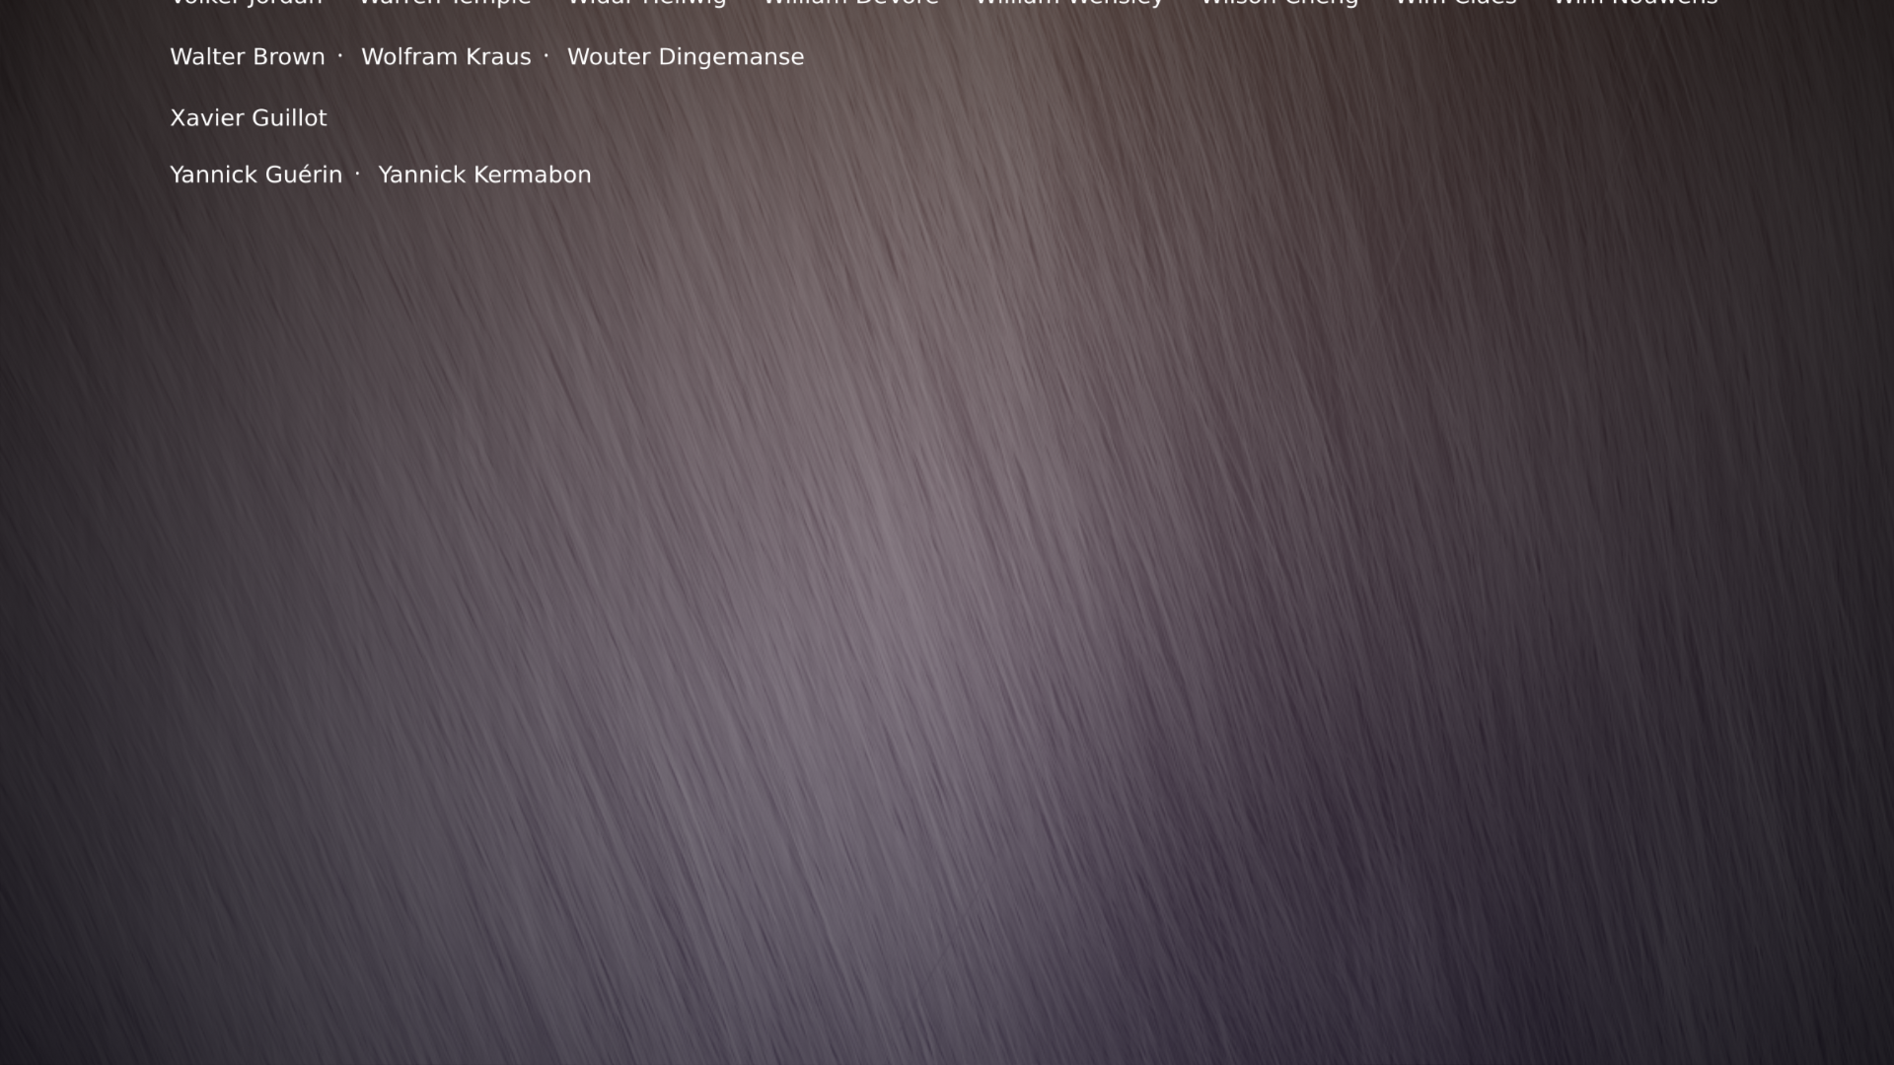Click separator dot after Yannick Guérin

click(x=357, y=174)
